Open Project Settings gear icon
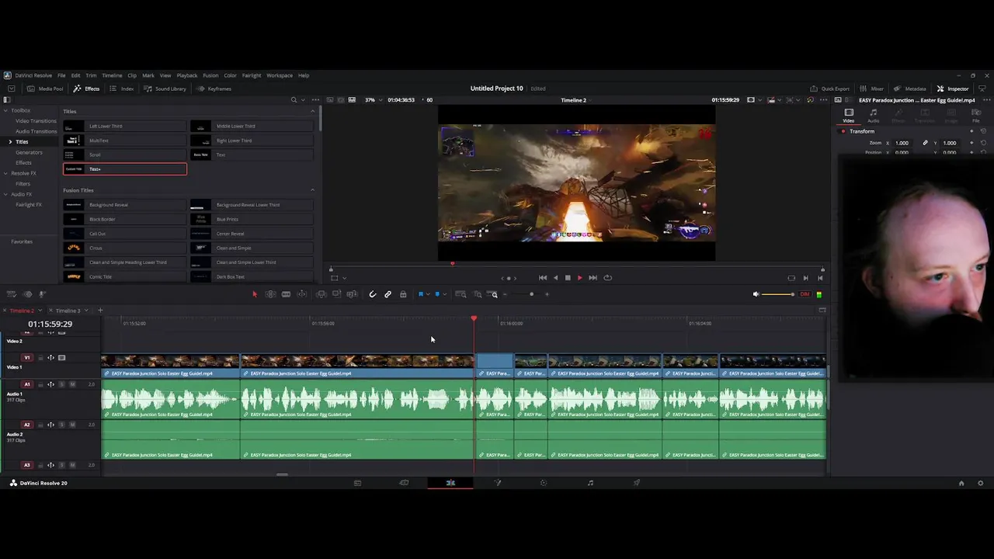This screenshot has width=994, height=559. point(980,483)
